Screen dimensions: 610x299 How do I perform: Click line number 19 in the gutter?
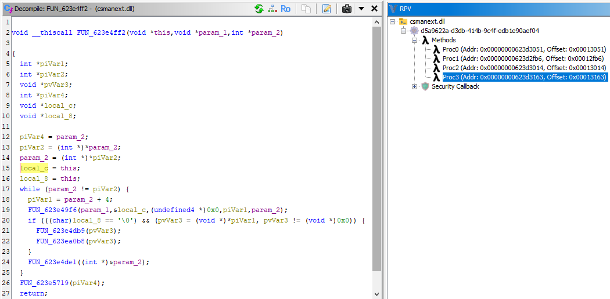pyautogui.click(x=5, y=210)
